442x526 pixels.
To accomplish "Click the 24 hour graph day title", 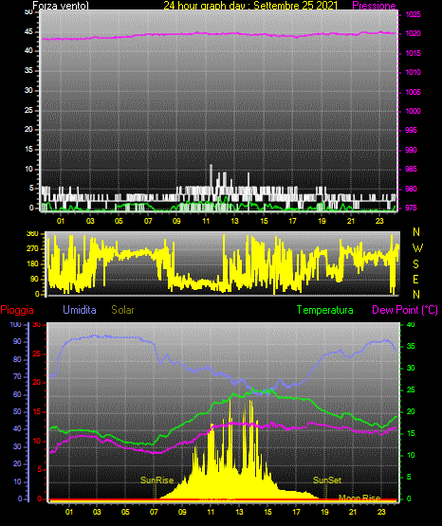I will 250,6.
